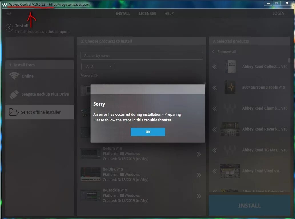
Task: Remove Abbey Road Collection via double-arrow
Action: click(214, 67)
